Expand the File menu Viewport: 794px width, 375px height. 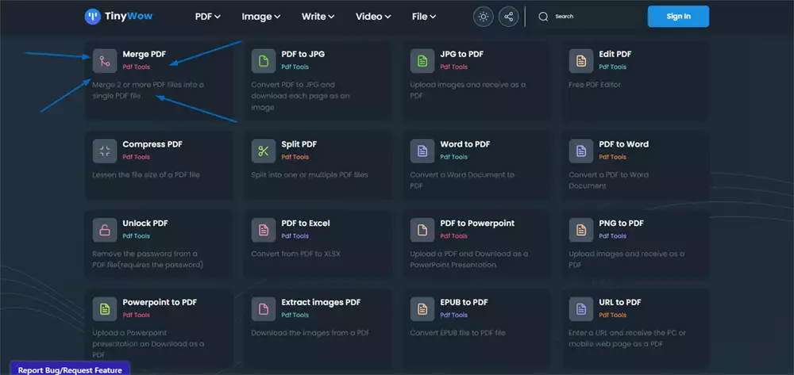tap(424, 17)
